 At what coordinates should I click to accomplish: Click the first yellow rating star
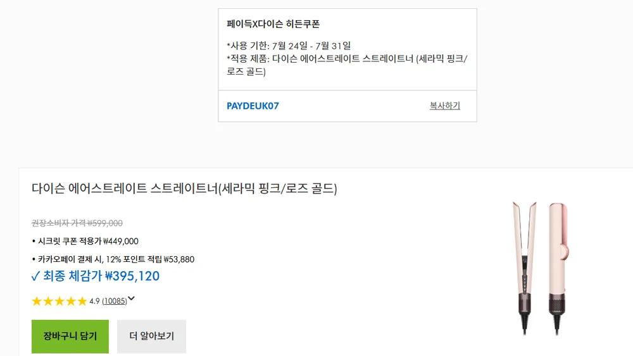point(37,301)
